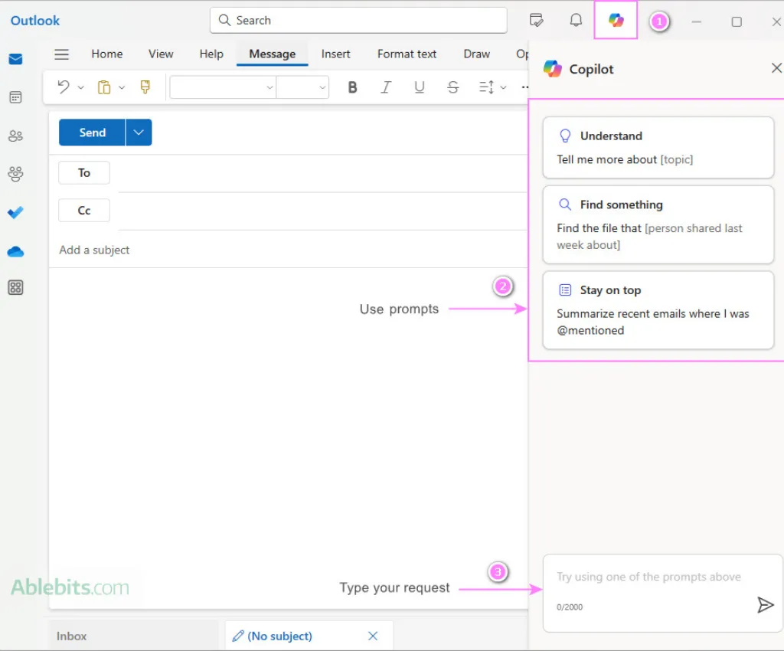Open the Calendar view in sidebar
Image resolution: width=784 pixels, height=651 pixels.
pyautogui.click(x=15, y=97)
